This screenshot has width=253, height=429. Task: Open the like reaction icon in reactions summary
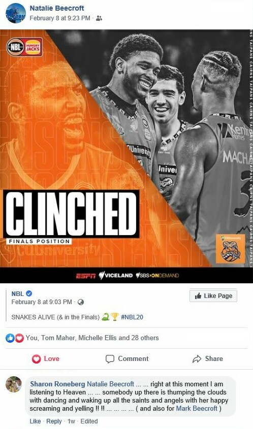tap(10, 338)
